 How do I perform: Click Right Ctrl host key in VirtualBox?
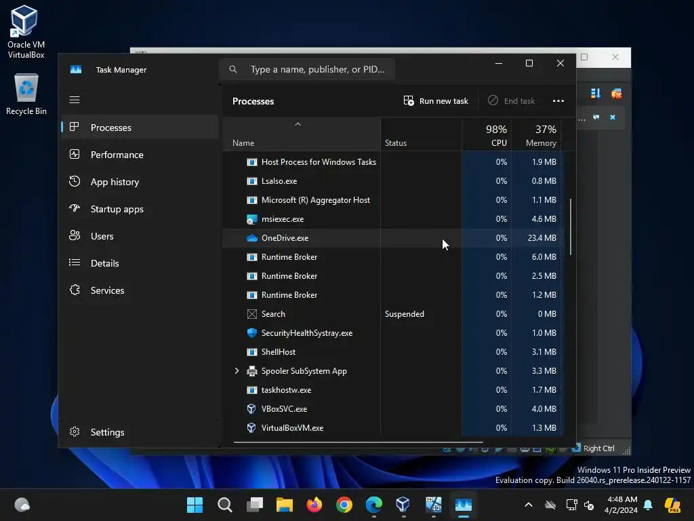[x=599, y=448]
